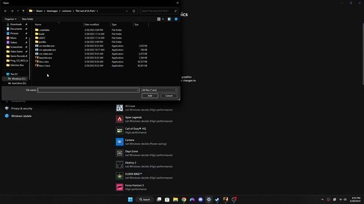
Task: Select ACU.exe in graphics app list
Action: point(144,108)
